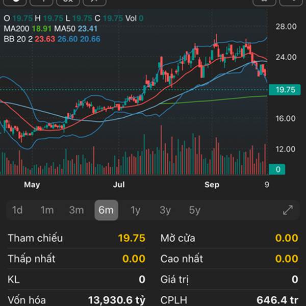Switch chart range to 3m
306x306 pixels.
76,210
